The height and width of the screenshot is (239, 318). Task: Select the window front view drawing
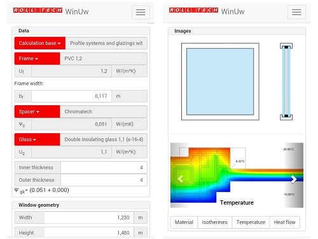(x=220, y=82)
